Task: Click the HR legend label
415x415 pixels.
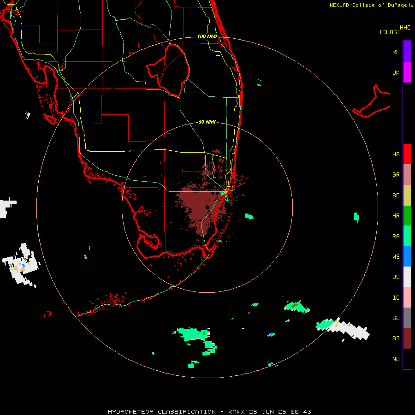Action: pos(396,216)
